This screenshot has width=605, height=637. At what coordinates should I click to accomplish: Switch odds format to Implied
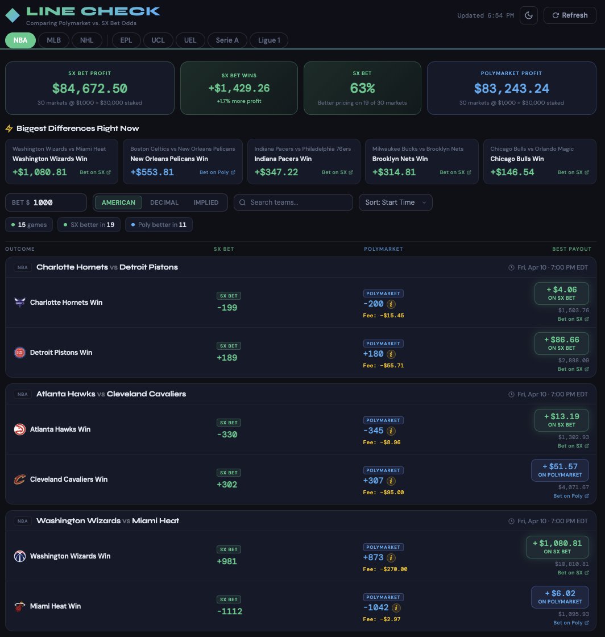[206, 202]
